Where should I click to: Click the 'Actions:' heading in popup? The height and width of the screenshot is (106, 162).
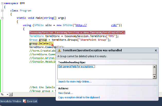63,88
